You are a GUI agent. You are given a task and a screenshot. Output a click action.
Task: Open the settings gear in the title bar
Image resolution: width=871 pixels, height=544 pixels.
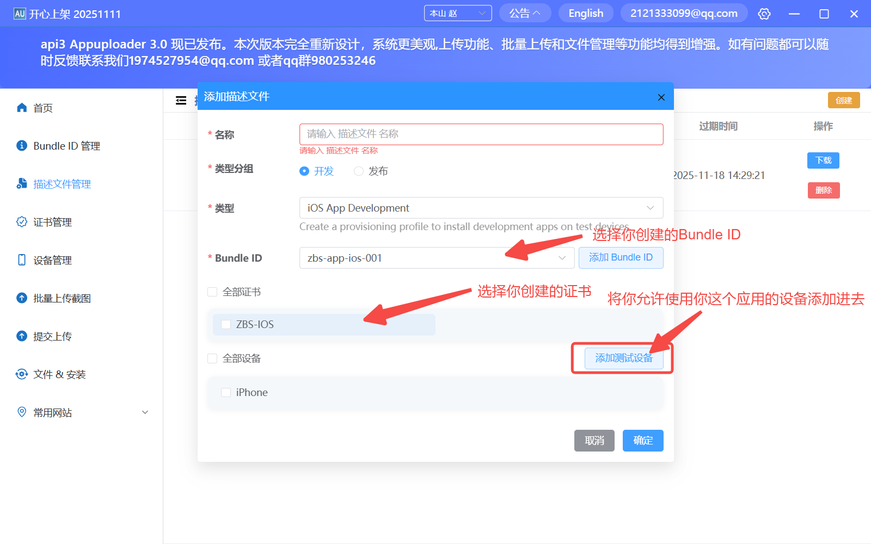[764, 13]
